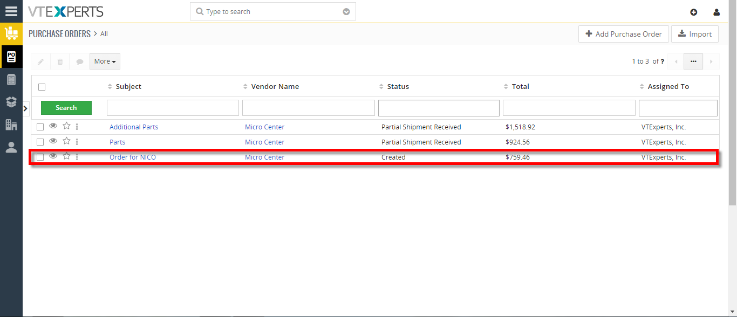Star the Order for NICO row
Image resolution: width=737 pixels, height=317 pixels.
[66, 156]
